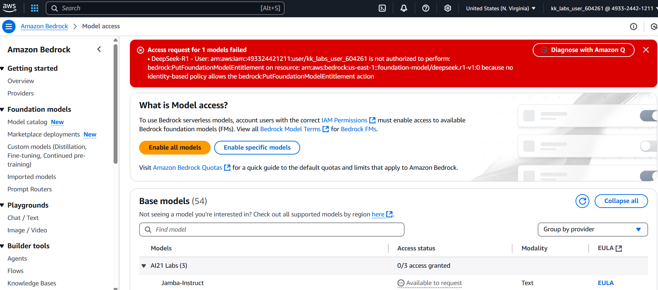The height and width of the screenshot is (290, 658).
Task: Open the United States (N. Virginia) region selector
Action: [500, 8]
